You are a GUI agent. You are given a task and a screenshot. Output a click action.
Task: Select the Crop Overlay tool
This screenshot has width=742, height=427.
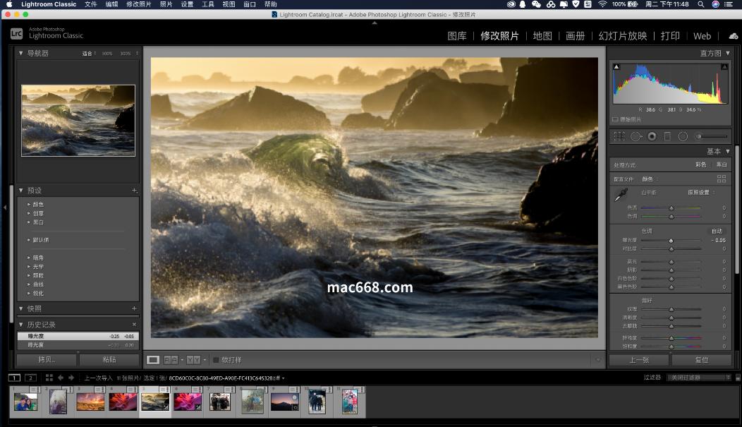click(619, 136)
